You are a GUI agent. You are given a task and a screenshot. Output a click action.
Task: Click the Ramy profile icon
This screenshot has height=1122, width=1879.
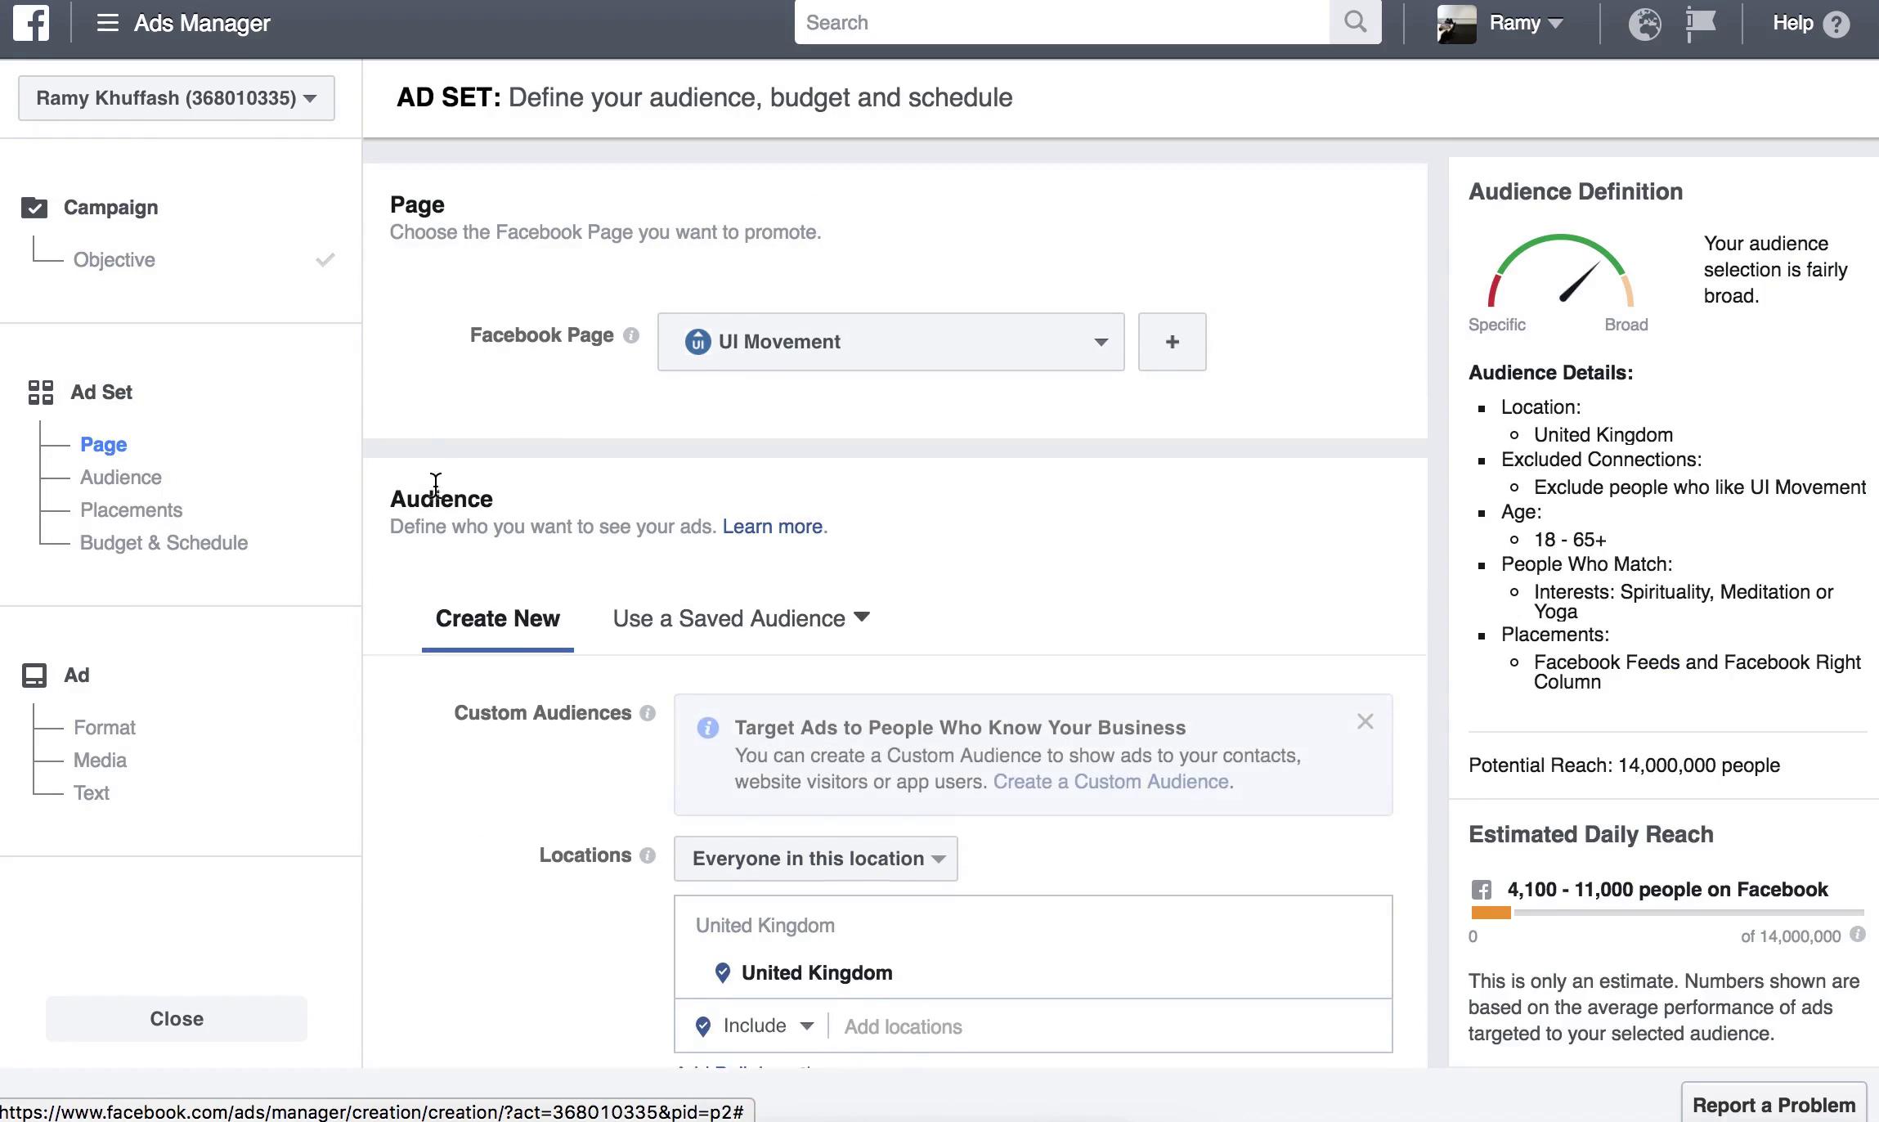click(x=1457, y=23)
